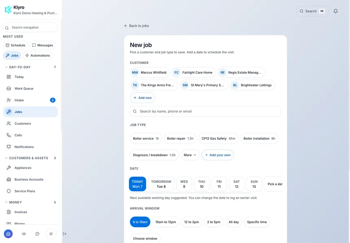Click Back to jobs link

pyautogui.click(x=136, y=26)
